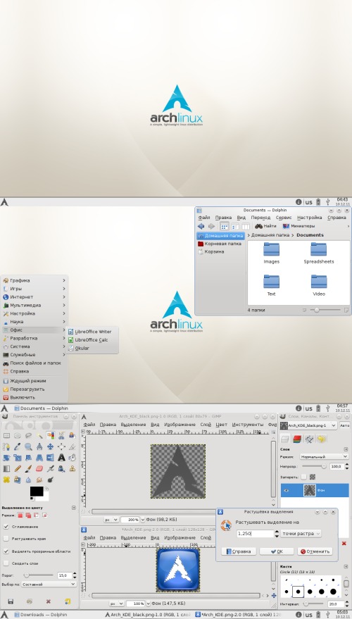Pick the Color Picker eyedropper tool

[18, 447]
